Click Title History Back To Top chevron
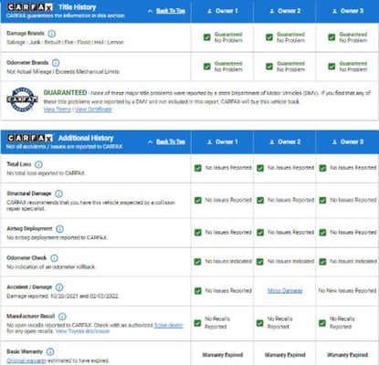379x365 pixels. click(150, 11)
